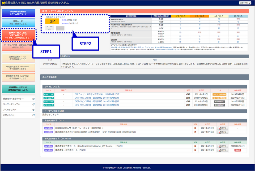This screenshot has height=171, width=255.
Task: Click the delete X for 慶應義塾研究者コース JST row
Action: pyautogui.click(x=195, y=146)
